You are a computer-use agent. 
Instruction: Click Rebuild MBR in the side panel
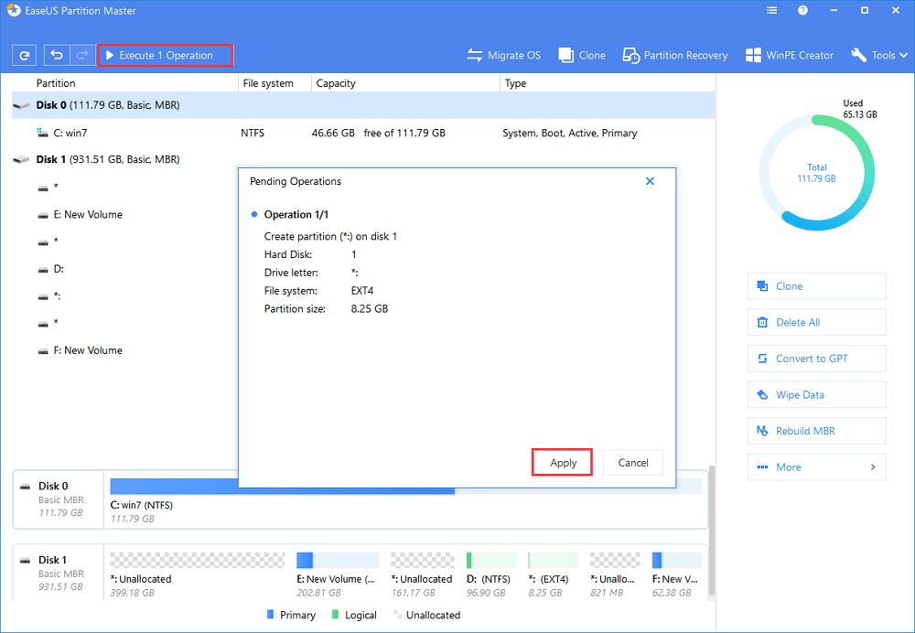pos(816,431)
